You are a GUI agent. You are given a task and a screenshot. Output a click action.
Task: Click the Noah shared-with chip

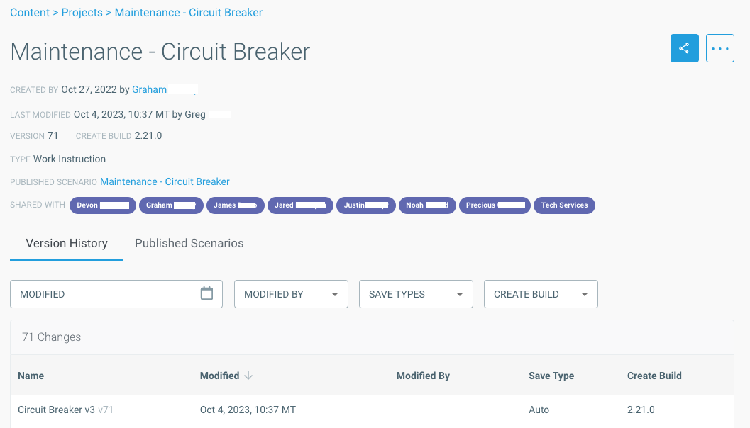coord(427,205)
